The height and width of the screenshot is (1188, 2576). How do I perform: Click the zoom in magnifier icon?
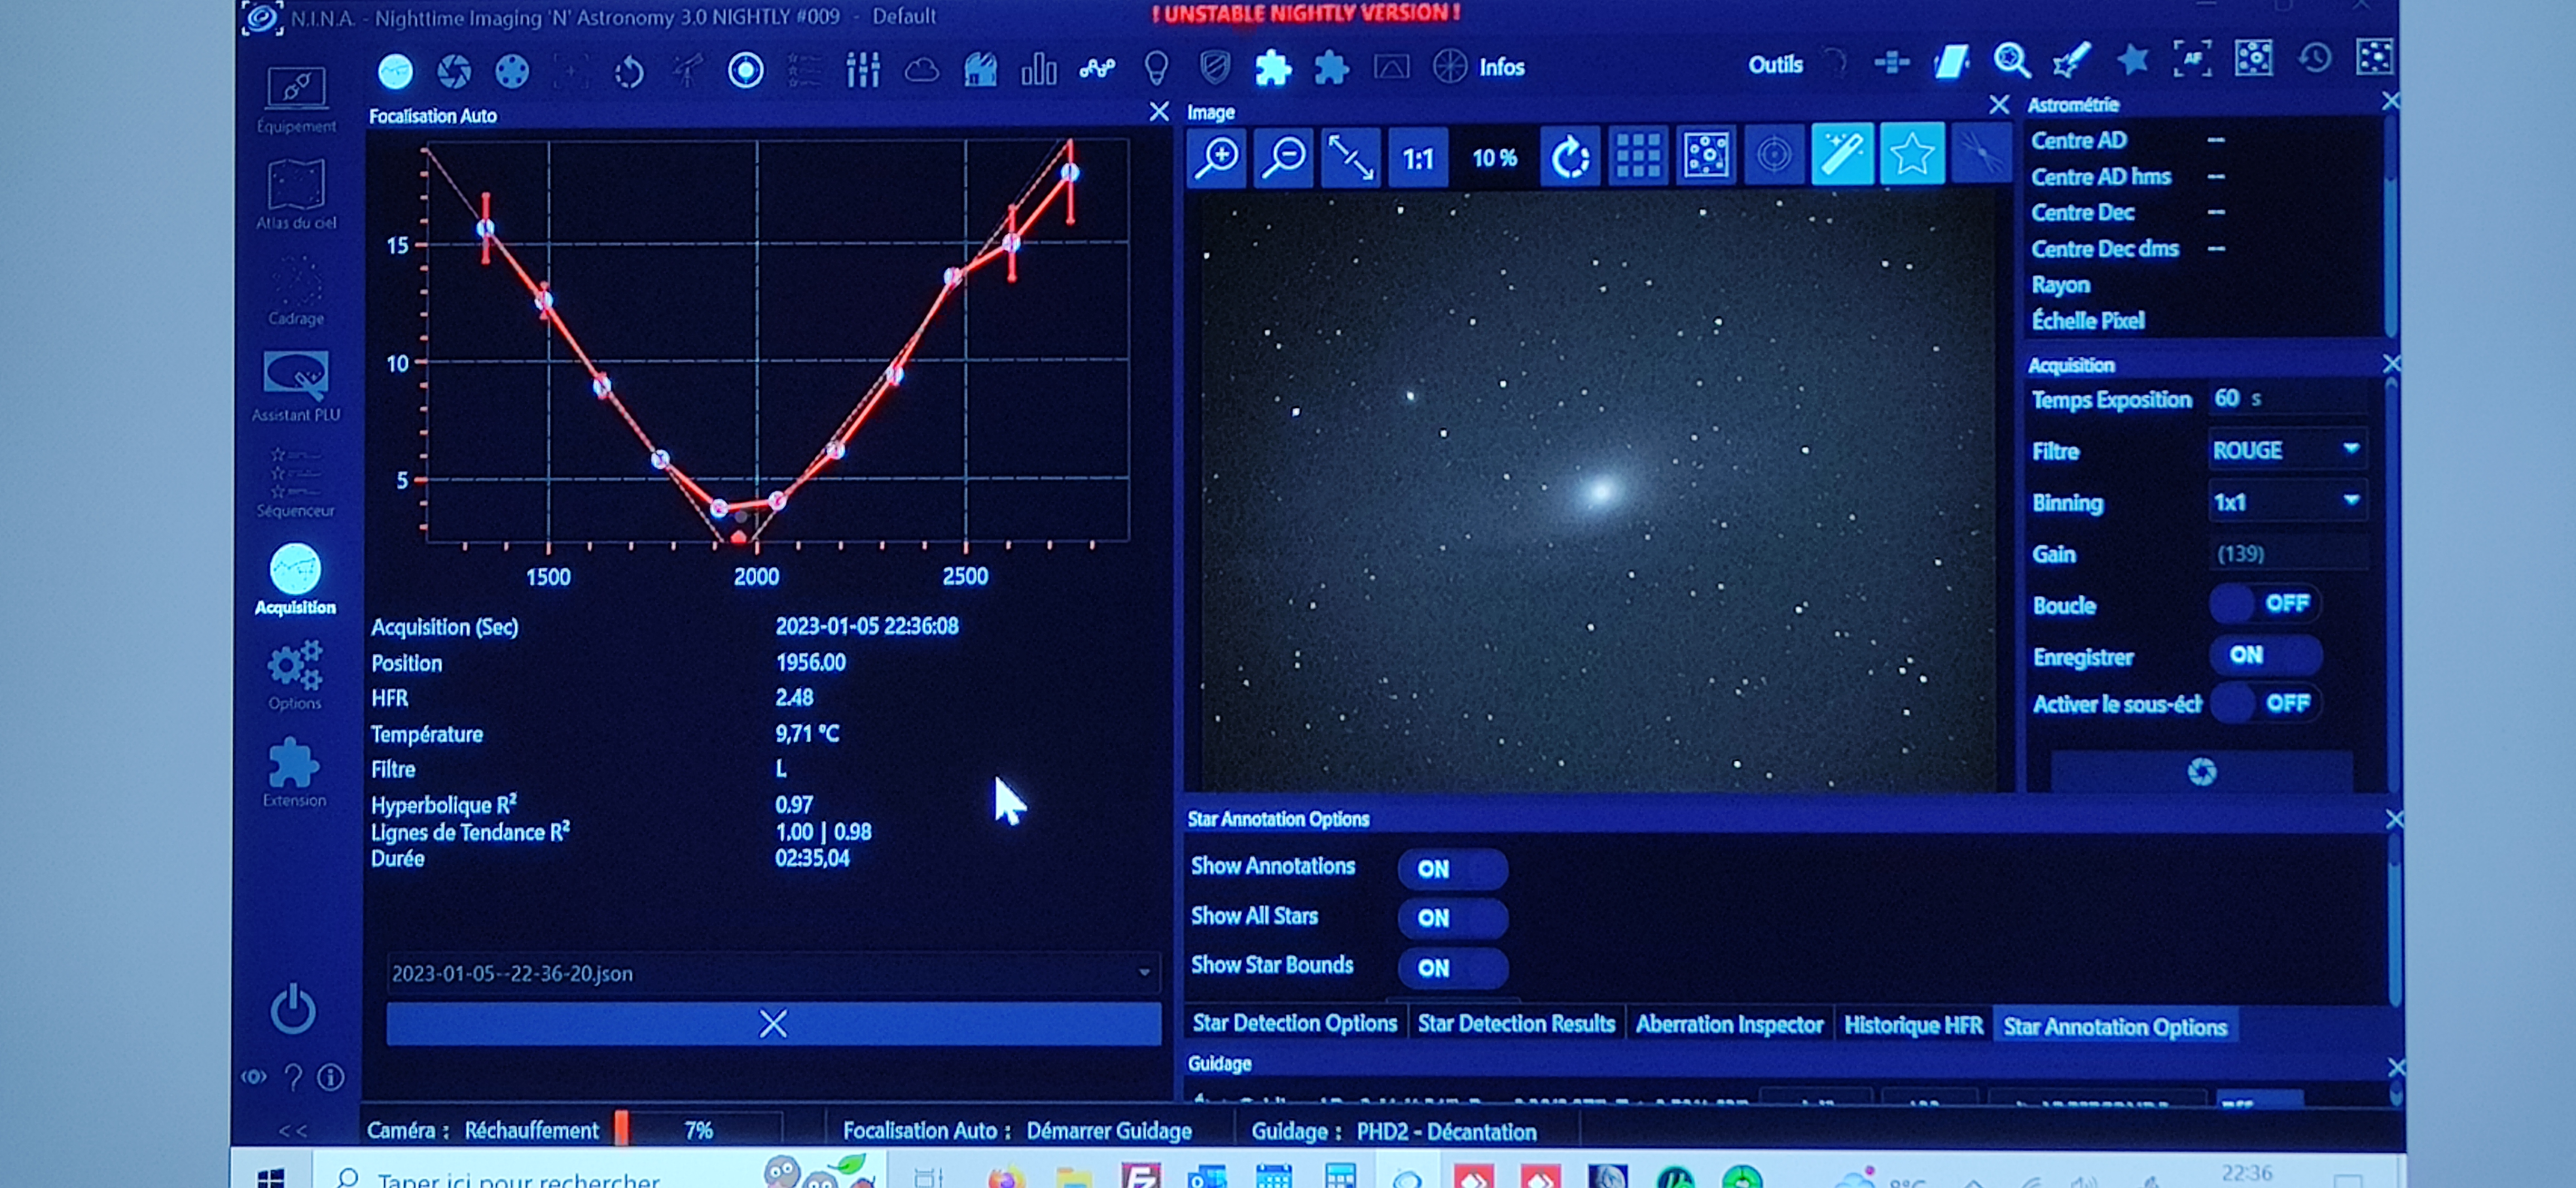click(1217, 157)
